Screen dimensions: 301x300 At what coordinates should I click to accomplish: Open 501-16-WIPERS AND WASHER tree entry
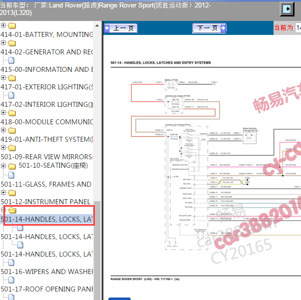coord(46,272)
